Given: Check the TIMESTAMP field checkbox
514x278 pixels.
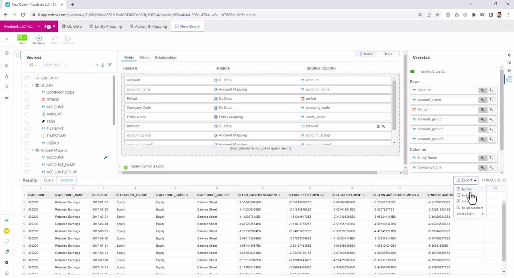Looking at the screenshot, I should [27, 136].
